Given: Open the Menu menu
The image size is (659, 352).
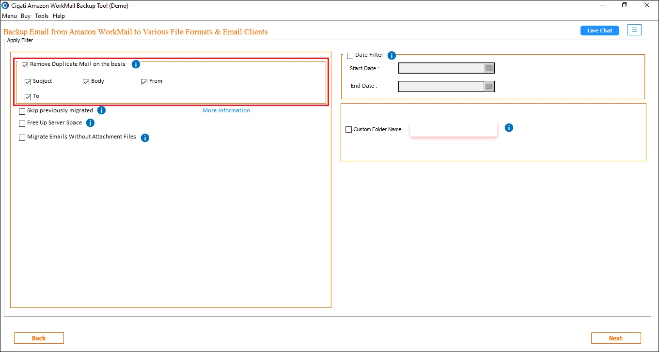Looking at the screenshot, I should pos(9,16).
